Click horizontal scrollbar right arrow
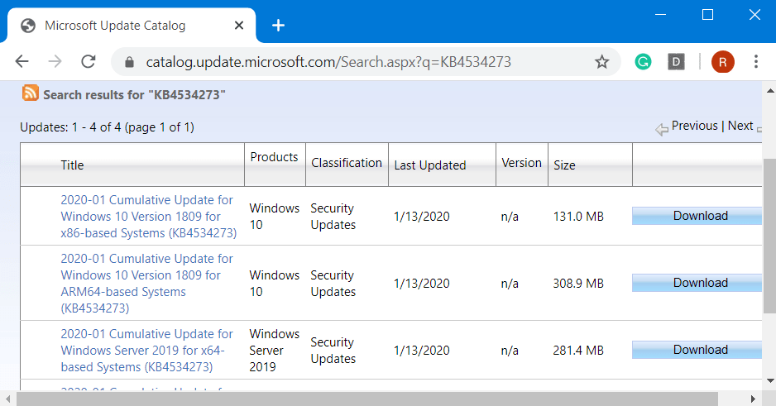This screenshot has width=776, height=406. (753, 399)
